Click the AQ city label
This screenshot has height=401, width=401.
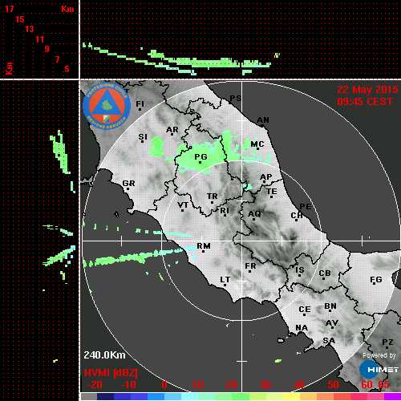254,215
